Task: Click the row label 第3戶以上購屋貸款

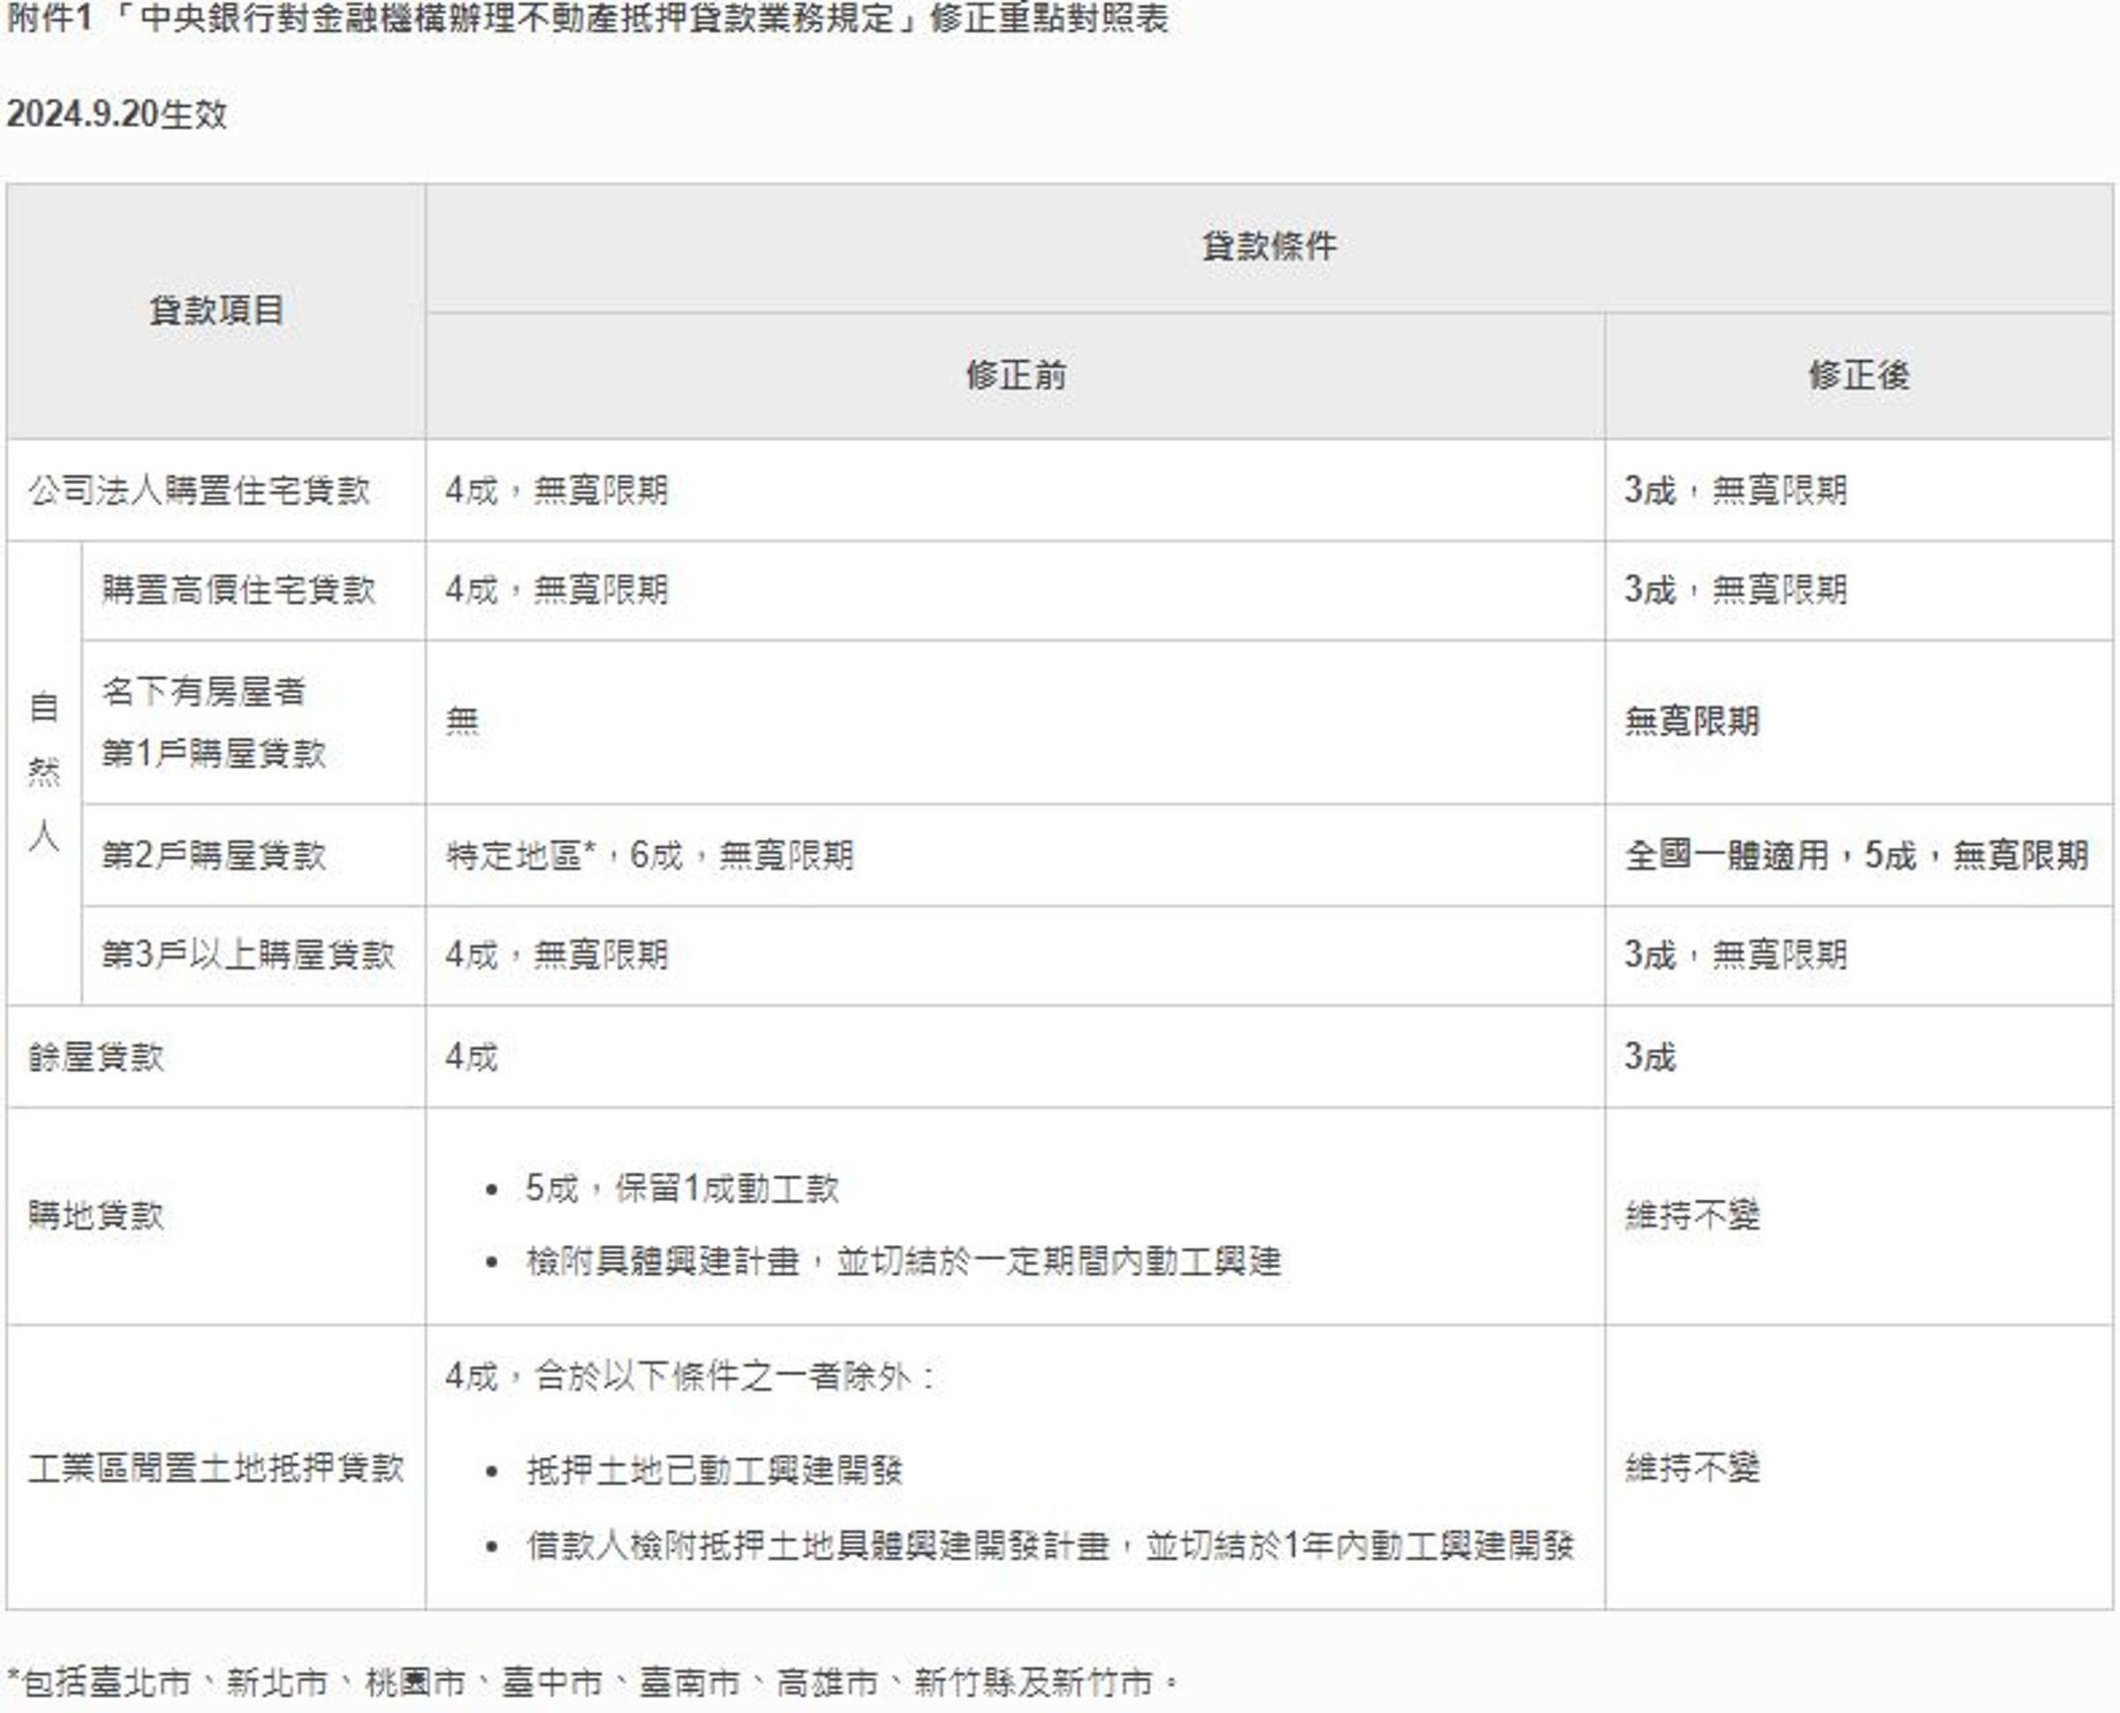Action: [x=249, y=955]
